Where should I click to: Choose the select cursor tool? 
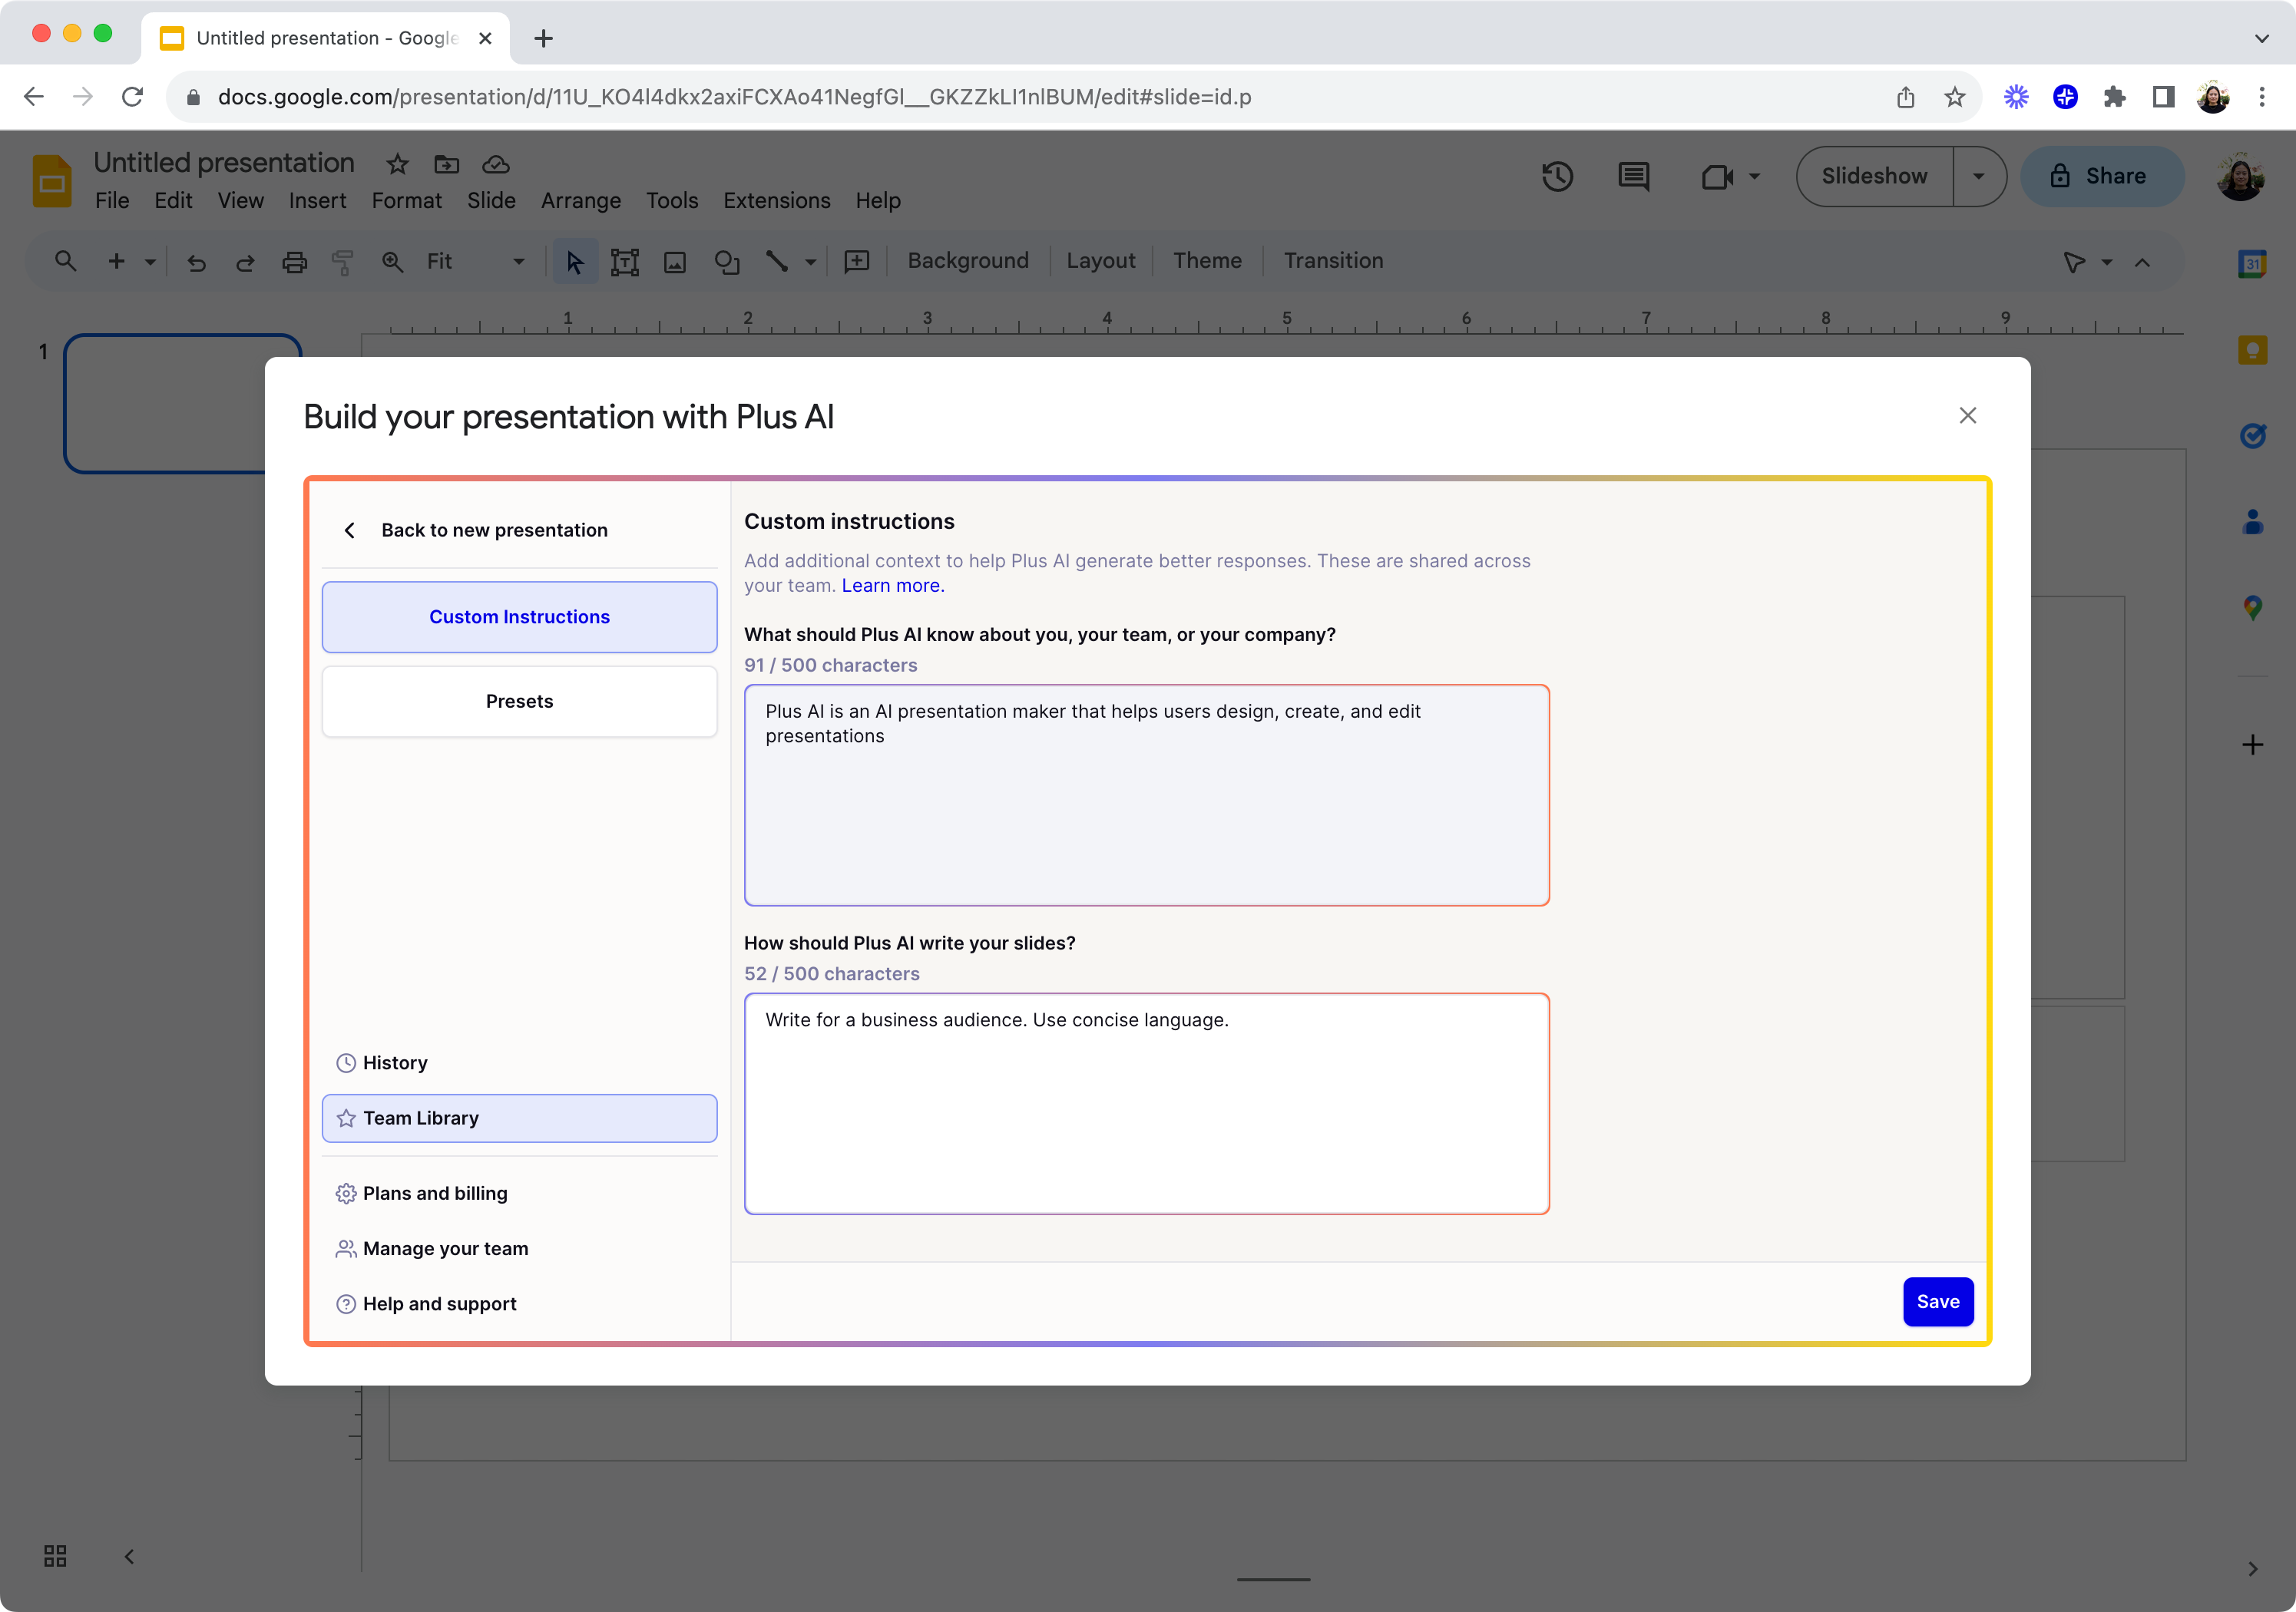click(575, 262)
